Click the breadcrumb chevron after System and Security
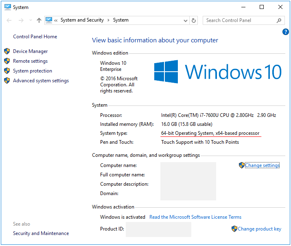This screenshot has height=246, width=291. (x=108, y=20)
